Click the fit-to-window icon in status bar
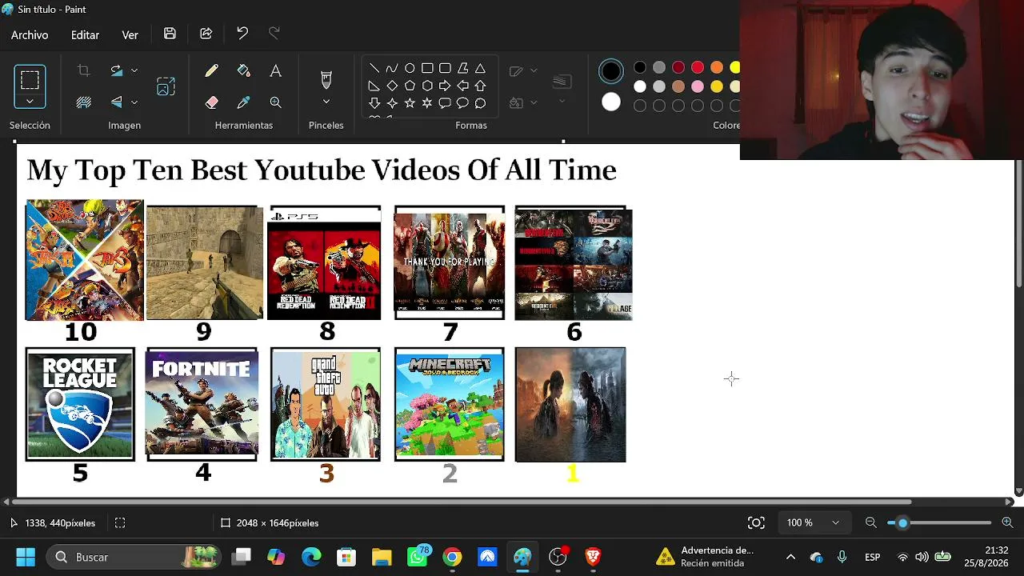This screenshot has height=576, width=1024. pyautogui.click(x=756, y=522)
